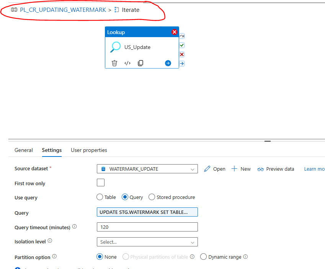The image size is (325, 269).
Task: Click the panel collapse handle above settings
Action: point(268,141)
